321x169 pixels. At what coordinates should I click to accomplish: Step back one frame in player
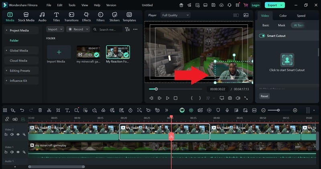(151, 98)
